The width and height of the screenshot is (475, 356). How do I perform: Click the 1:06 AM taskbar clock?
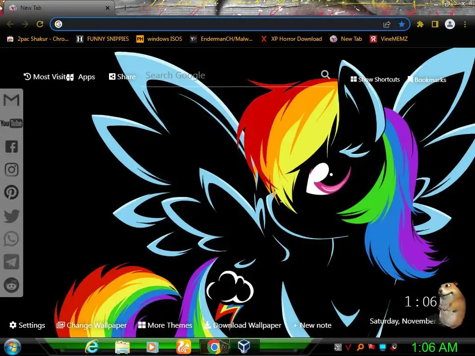(434, 347)
